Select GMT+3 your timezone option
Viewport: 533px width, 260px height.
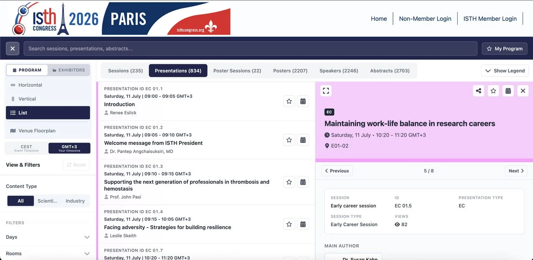(69, 148)
